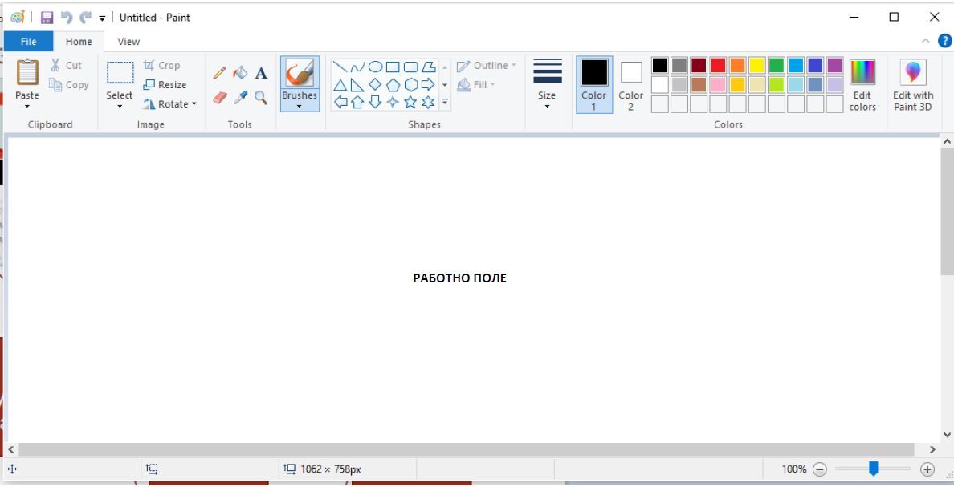This screenshot has width=954, height=487.
Task: Choose the Fill with color bucket tool
Action: [240, 73]
